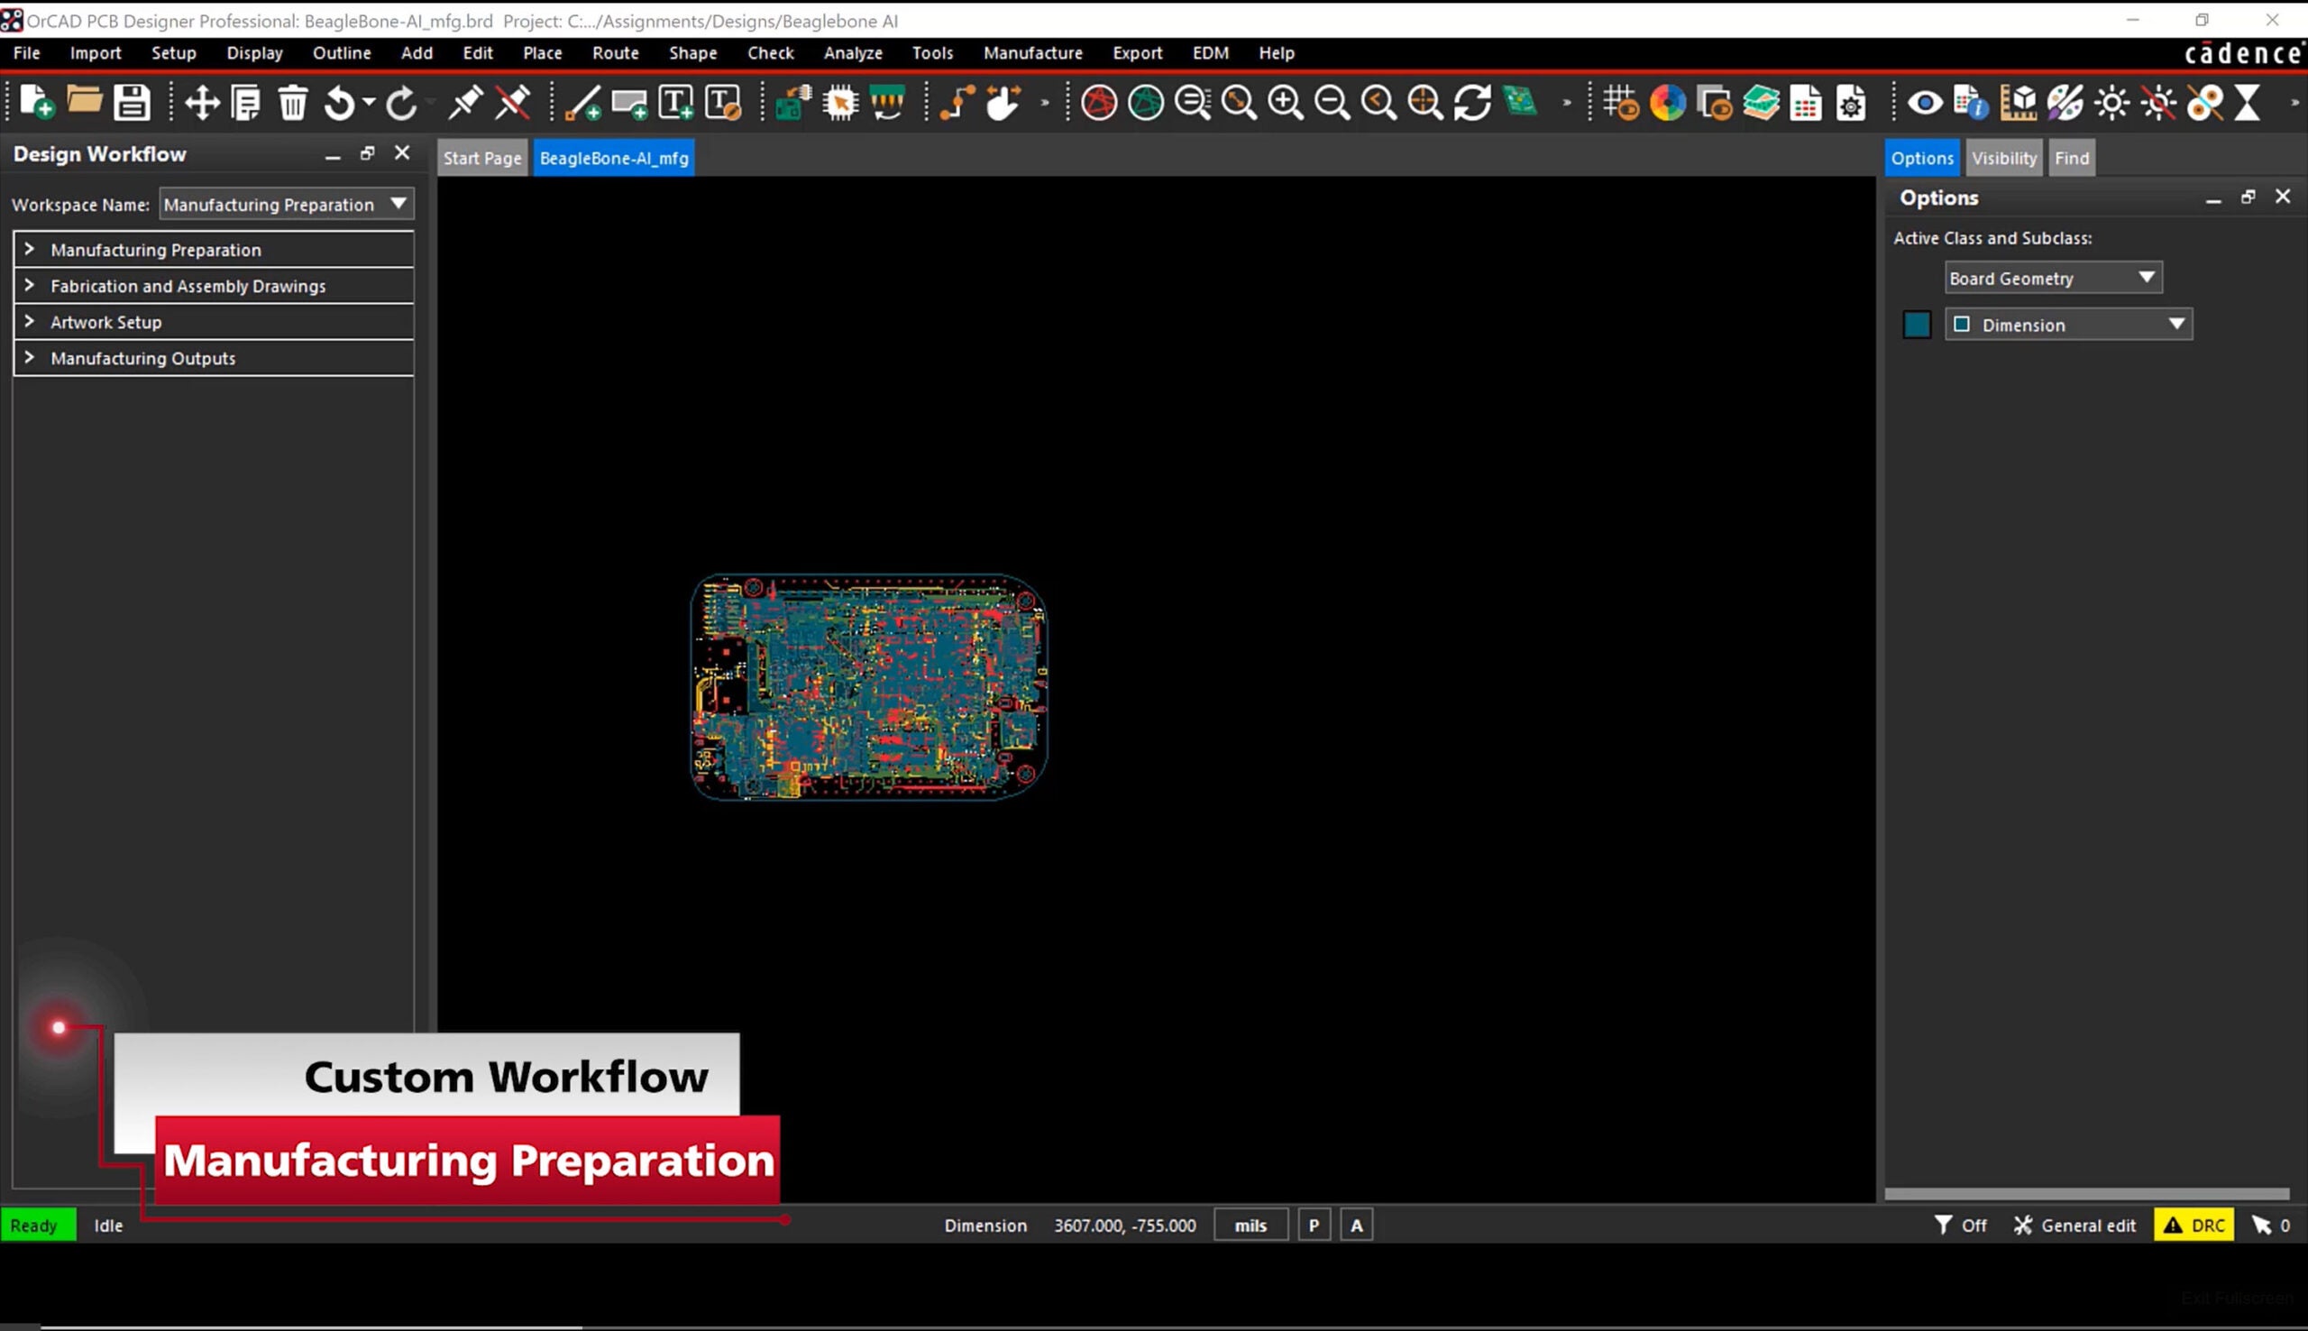The image size is (2308, 1331).
Task: Save the board with the floppy icon
Action: tap(132, 103)
